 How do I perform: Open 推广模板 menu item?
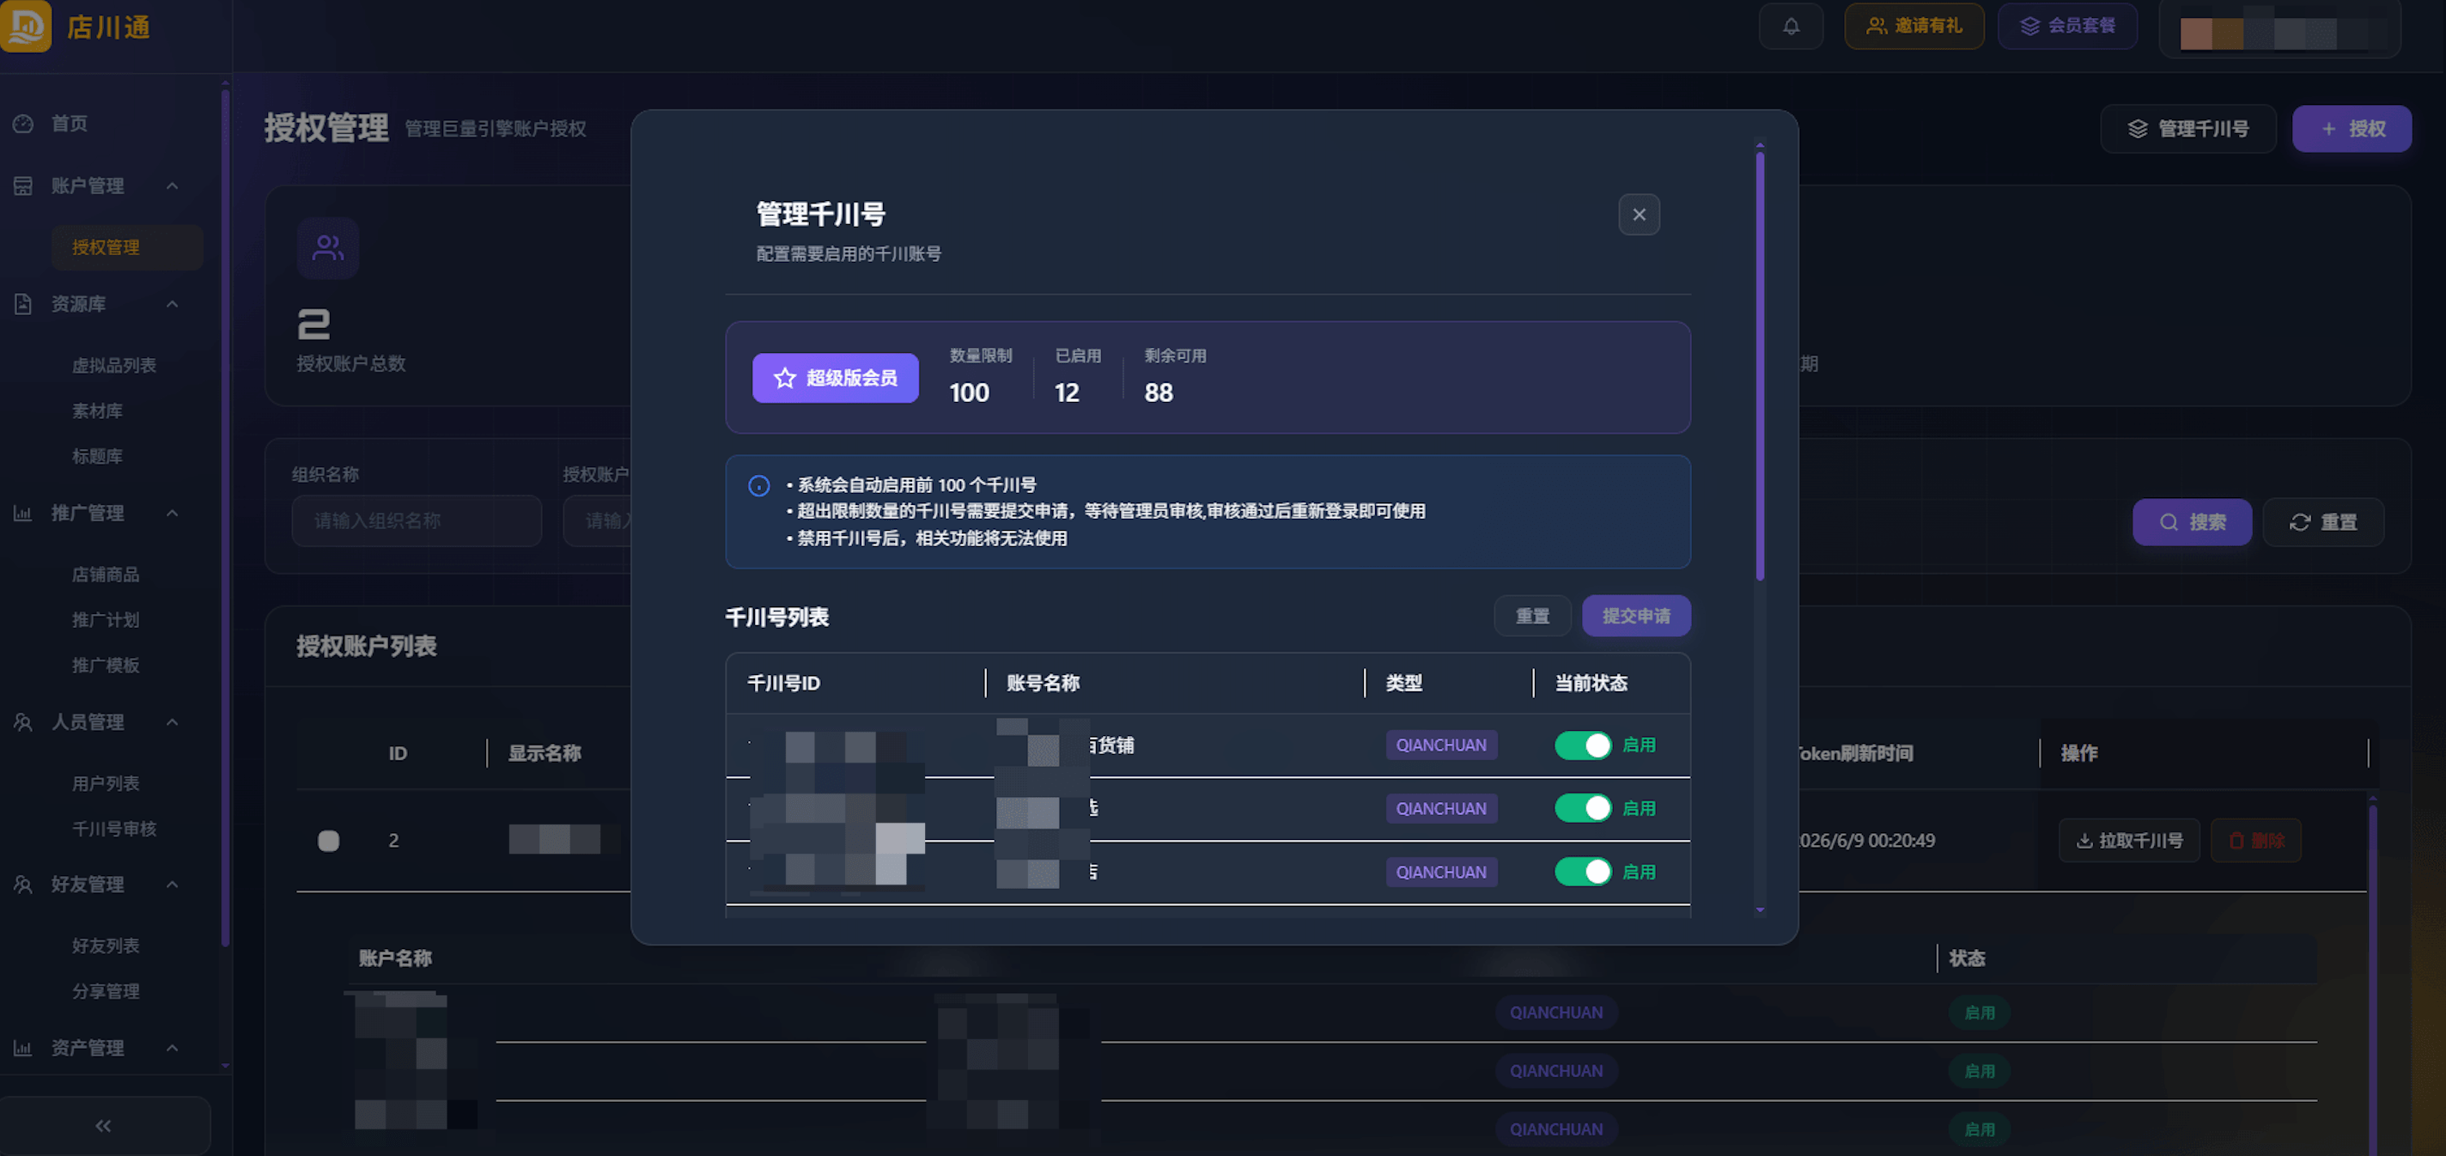tap(106, 666)
